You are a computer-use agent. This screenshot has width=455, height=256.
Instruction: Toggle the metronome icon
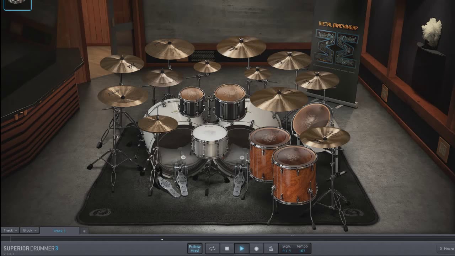tap(271, 249)
